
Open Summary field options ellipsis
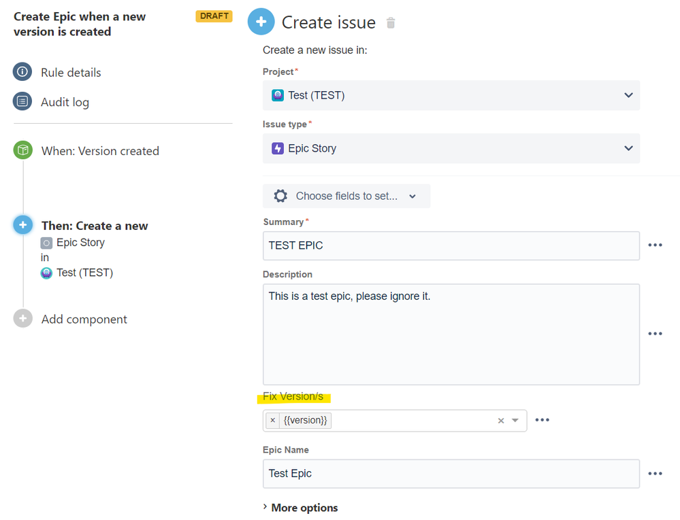click(x=655, y=245)
